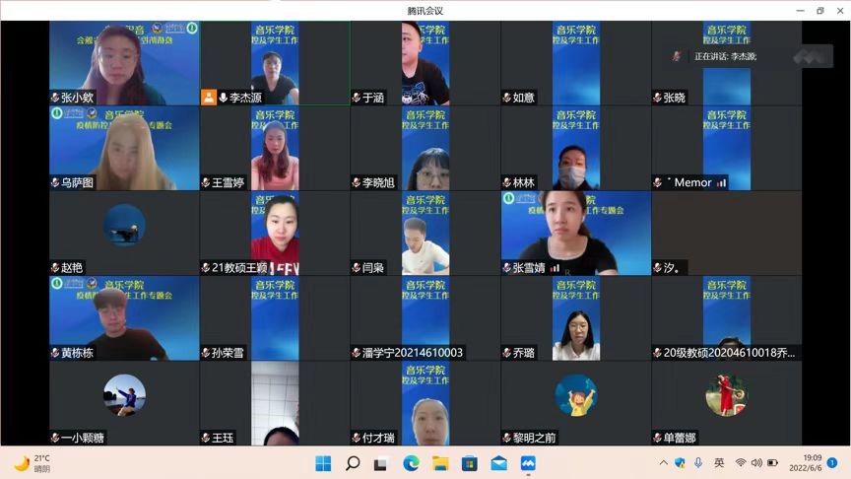Click the system tray microphone icon
Image resolution: width=851 pixels, height=479 pixels.
698,463
